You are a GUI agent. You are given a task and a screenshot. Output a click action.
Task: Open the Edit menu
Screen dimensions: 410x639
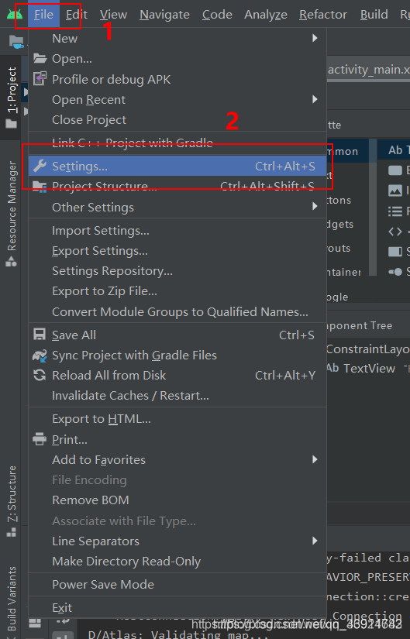(x=76, y=15)
